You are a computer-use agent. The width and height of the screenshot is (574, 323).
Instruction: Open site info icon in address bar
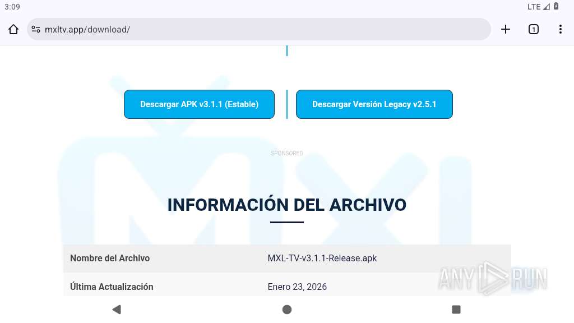point(36,29)
